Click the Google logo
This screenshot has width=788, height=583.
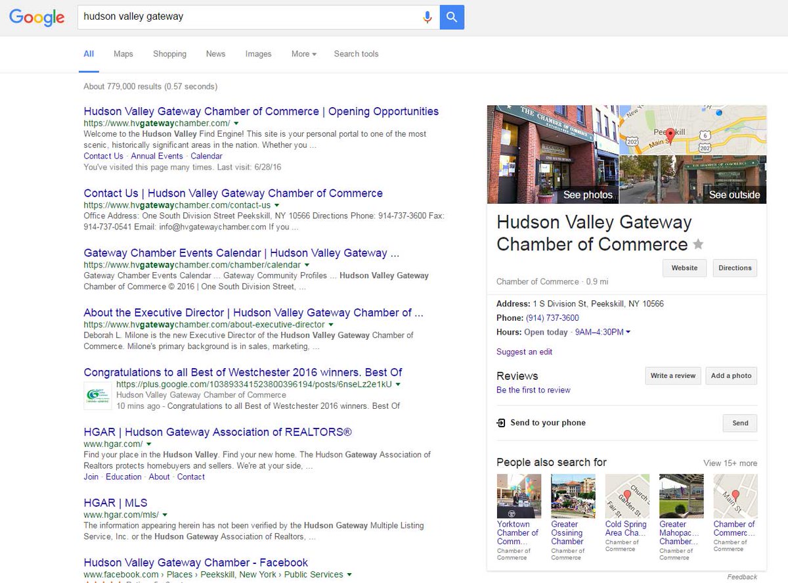(36, 18)
